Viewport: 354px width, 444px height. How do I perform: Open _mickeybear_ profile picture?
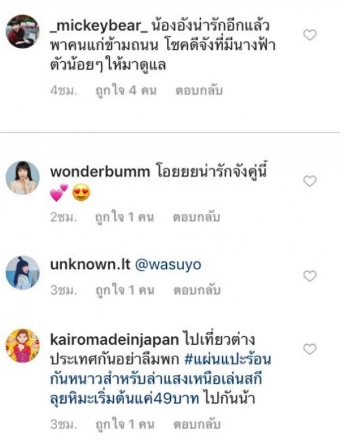click(x=23, y=32)
